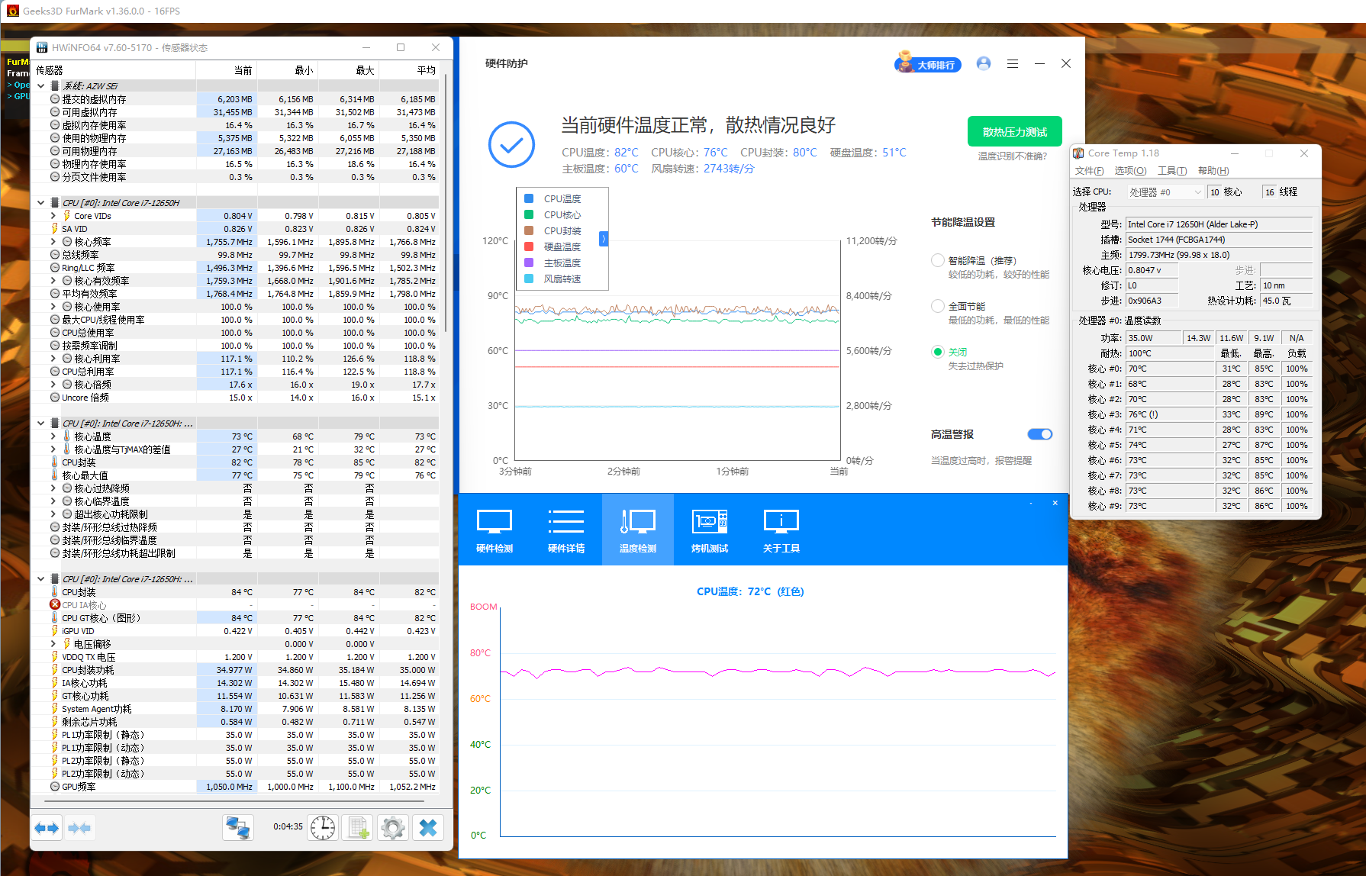Select the 智能降温 radio option
The image size is (1366, 876).
click(937, 260)
